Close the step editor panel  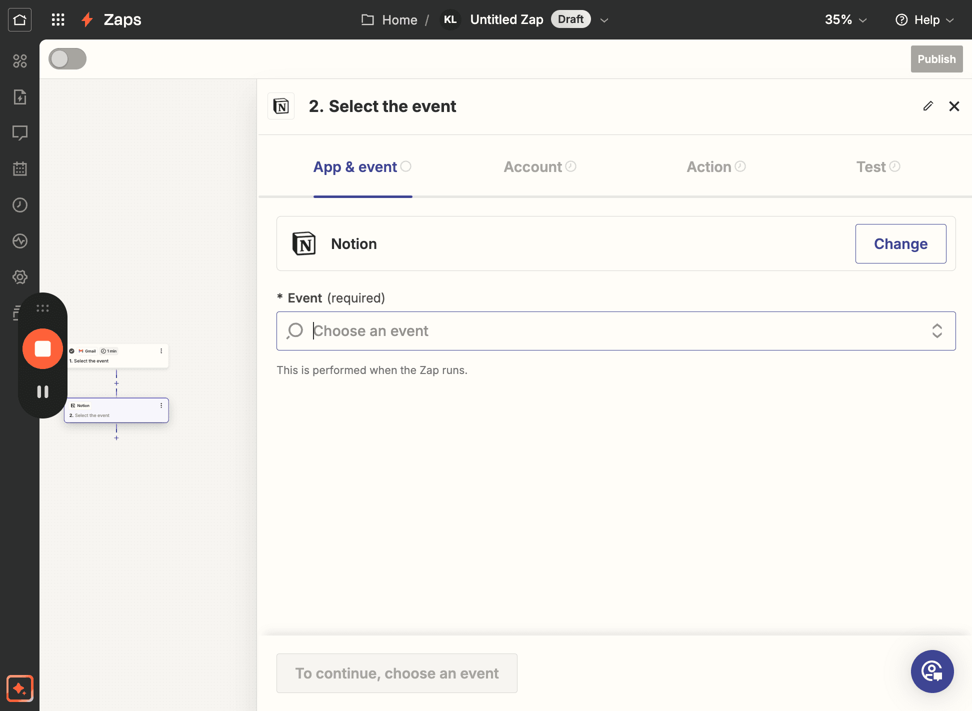coord(954,106)
